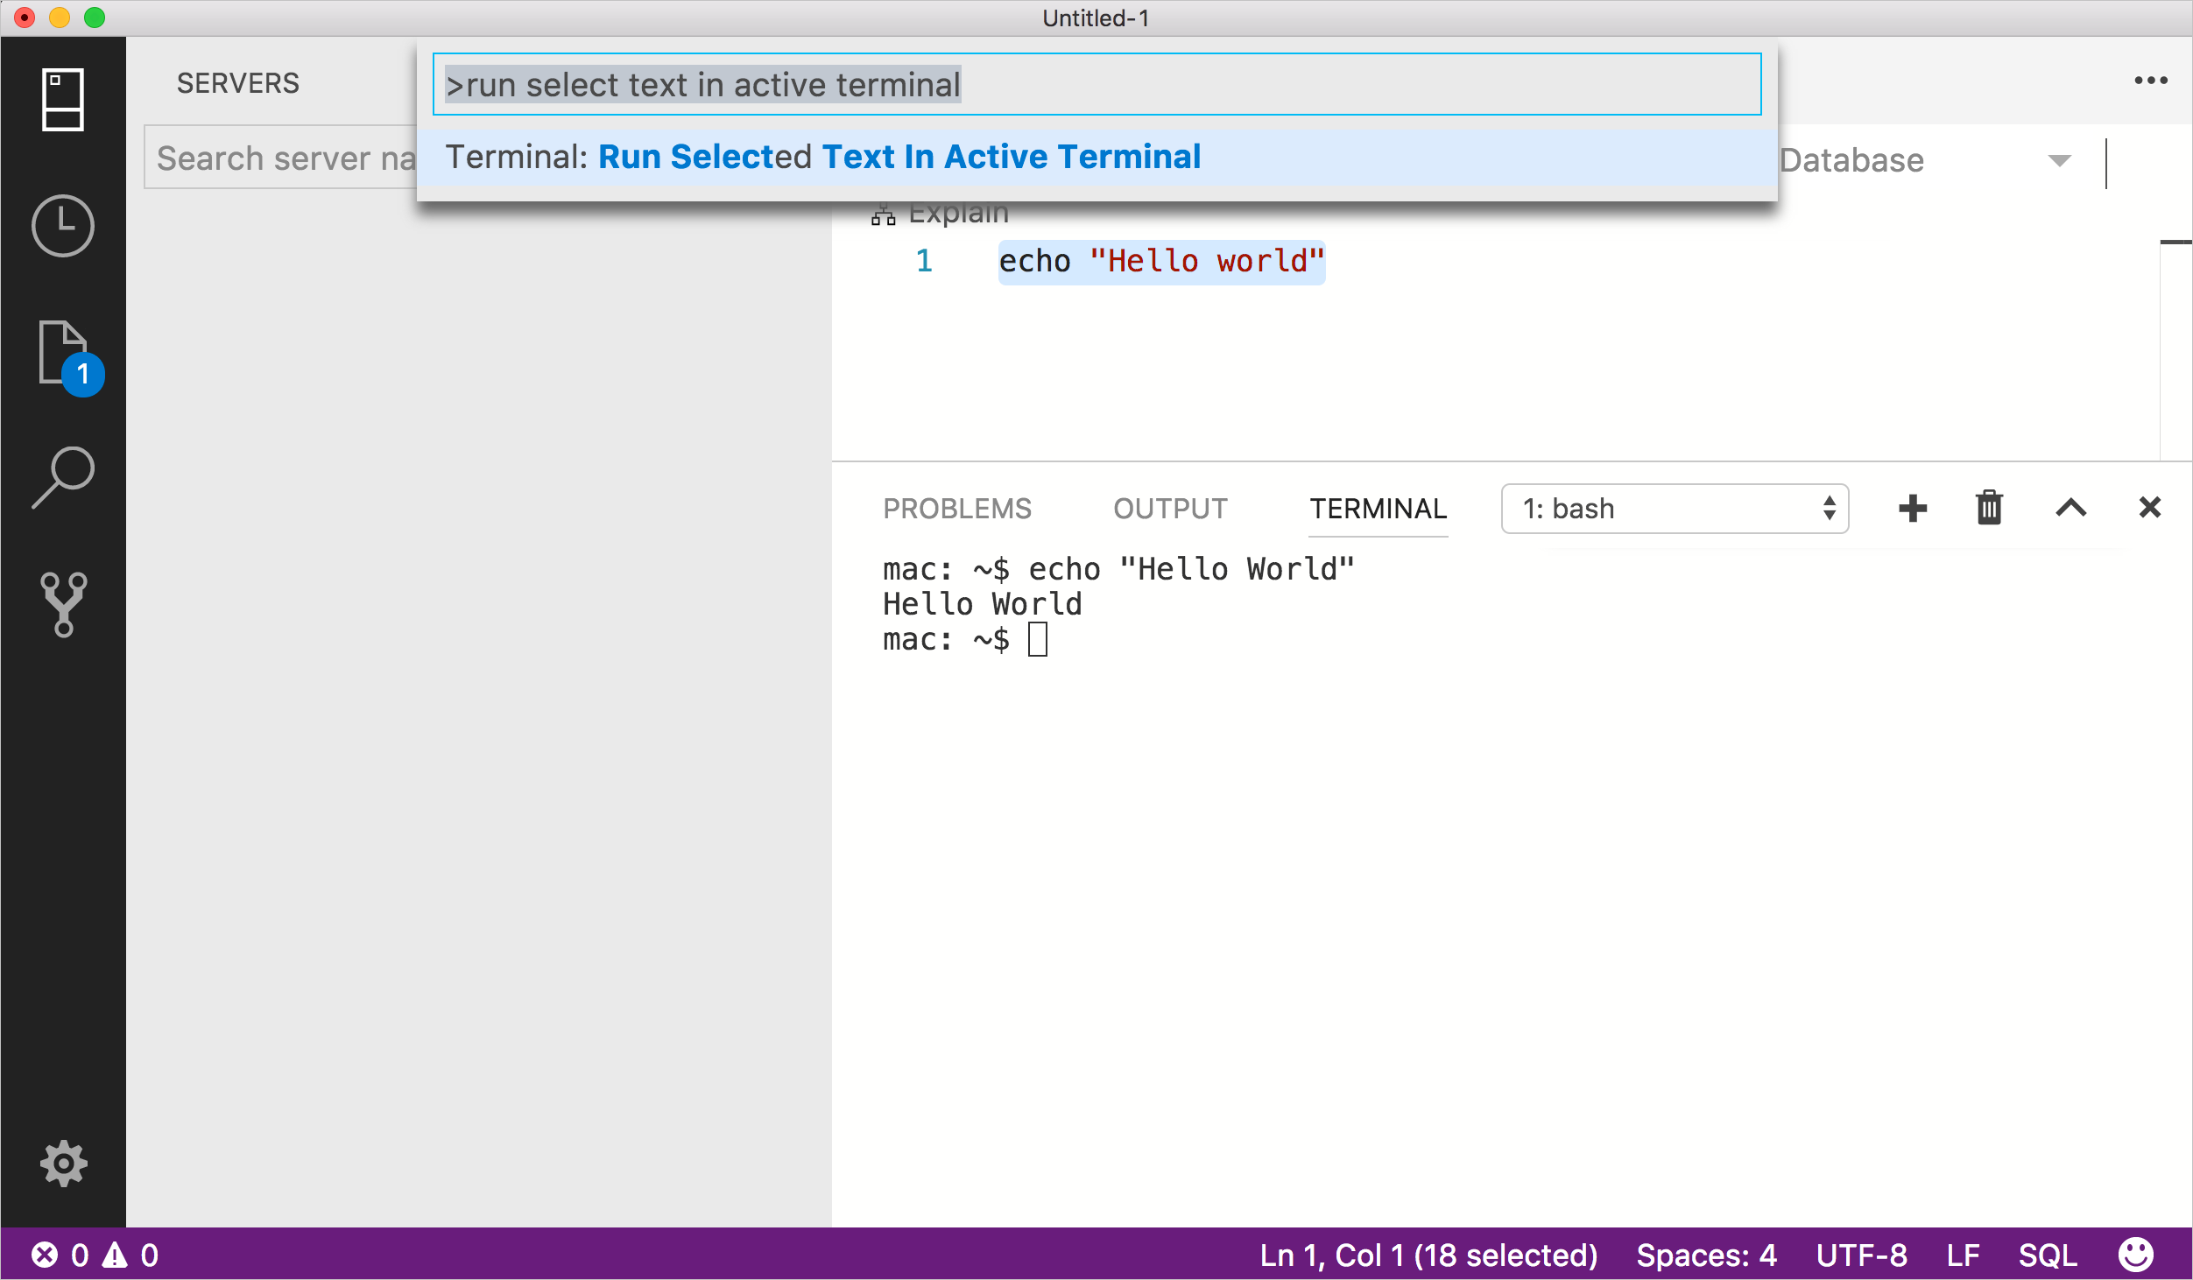The image size is (2193, 1280).
Task: Click the kill terminal X icon
Action: tap(2149, 506)
